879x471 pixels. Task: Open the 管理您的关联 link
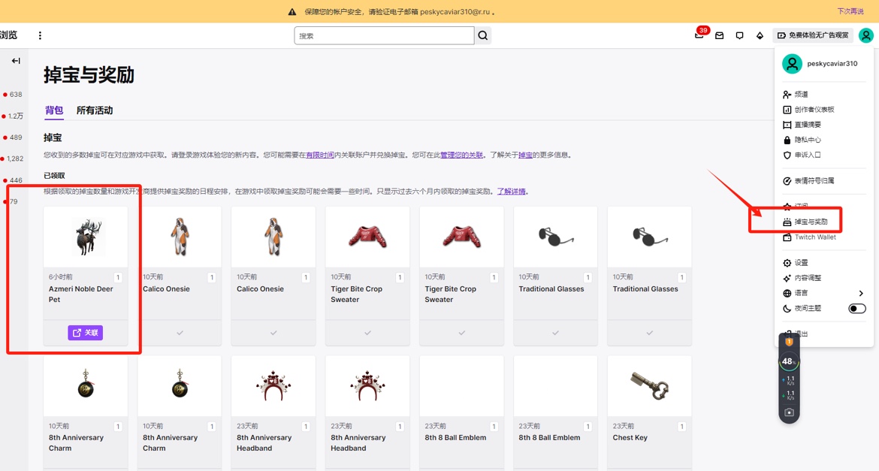461,155
